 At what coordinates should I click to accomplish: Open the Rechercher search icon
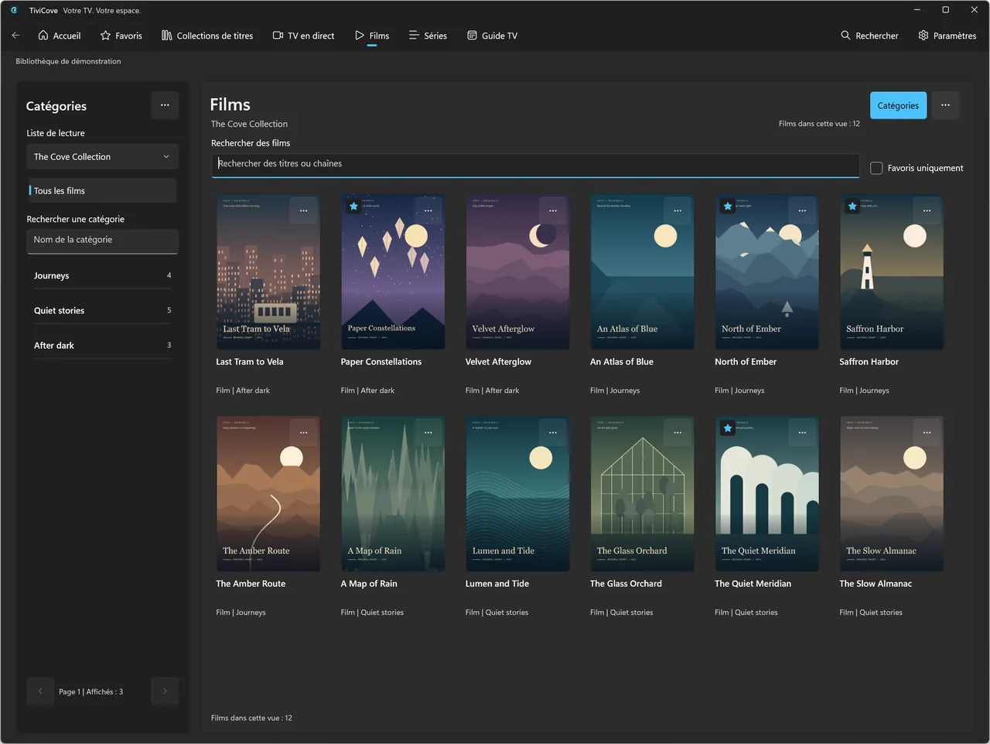845,36
